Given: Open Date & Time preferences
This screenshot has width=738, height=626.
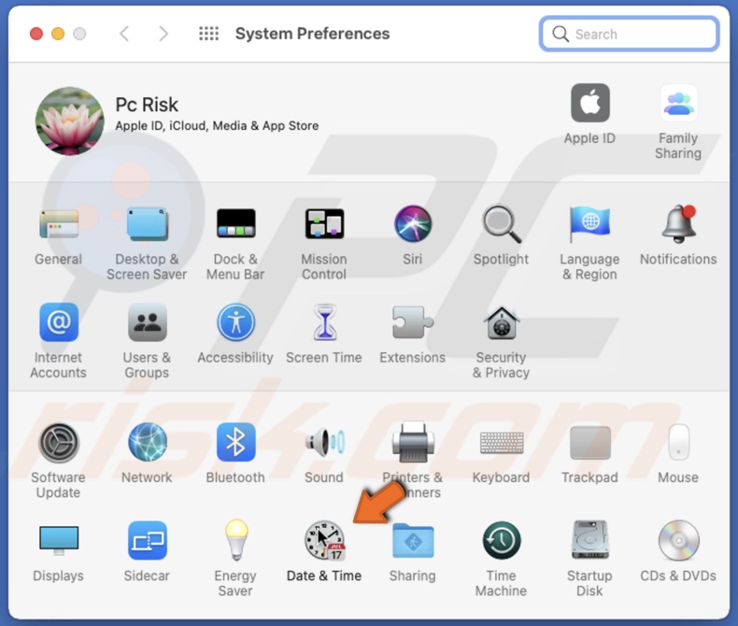Looking at the screenshot, I should point(324,540).
